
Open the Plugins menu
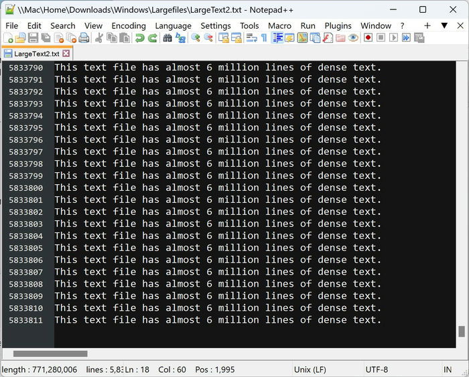[338, 25]
